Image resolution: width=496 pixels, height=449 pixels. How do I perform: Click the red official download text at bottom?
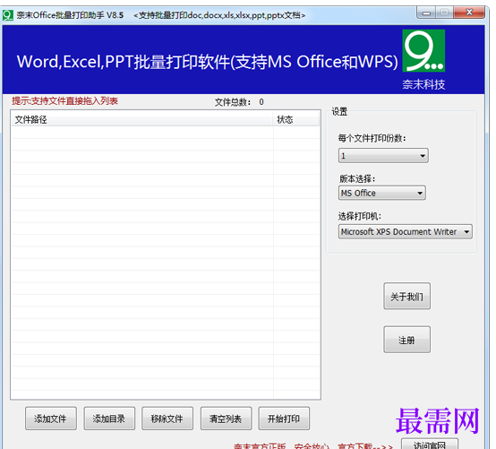click(x=313, y=445)
